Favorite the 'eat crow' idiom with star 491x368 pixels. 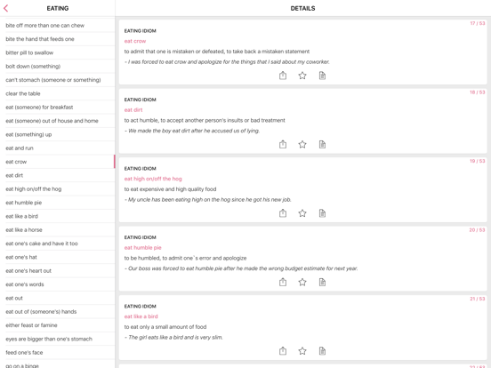point(302,76)
